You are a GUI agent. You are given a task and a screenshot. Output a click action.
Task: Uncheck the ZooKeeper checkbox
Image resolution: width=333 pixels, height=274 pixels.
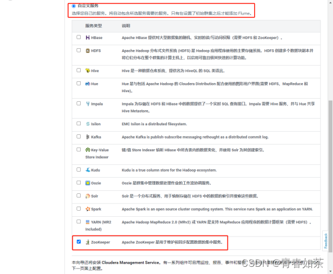click(x=78, y=241)
